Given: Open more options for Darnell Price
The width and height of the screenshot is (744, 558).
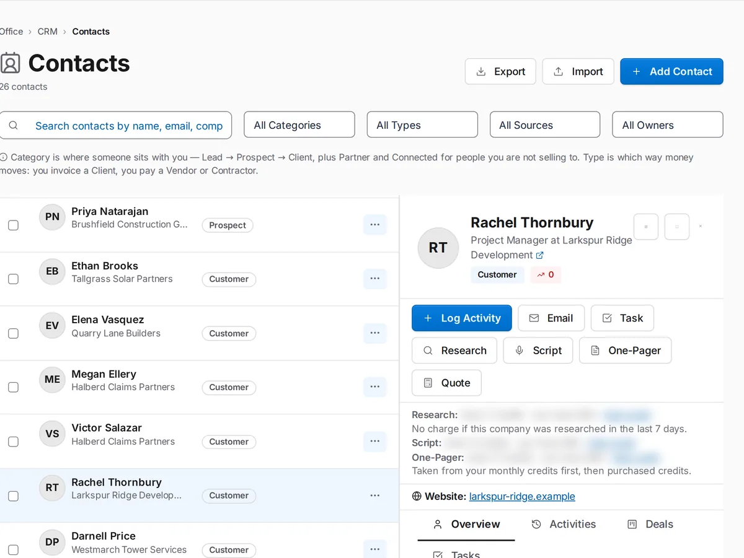Looking at the screenshot, I should (x=374, y=549).
